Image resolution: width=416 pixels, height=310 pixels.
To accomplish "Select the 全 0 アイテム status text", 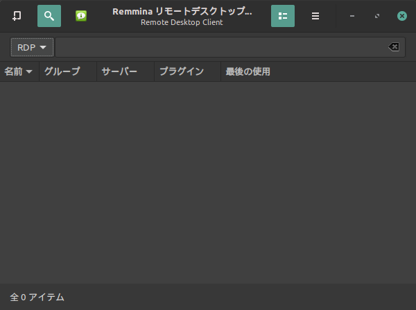I will pos(37,297).
